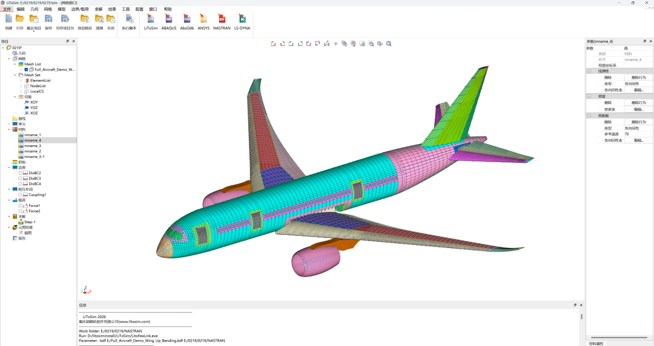Click 删除行为 button under 线弹性

coord(638,77)
